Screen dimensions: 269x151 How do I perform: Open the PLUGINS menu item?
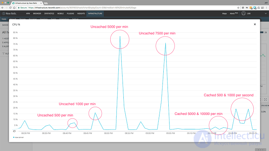(x=70, y=13)
